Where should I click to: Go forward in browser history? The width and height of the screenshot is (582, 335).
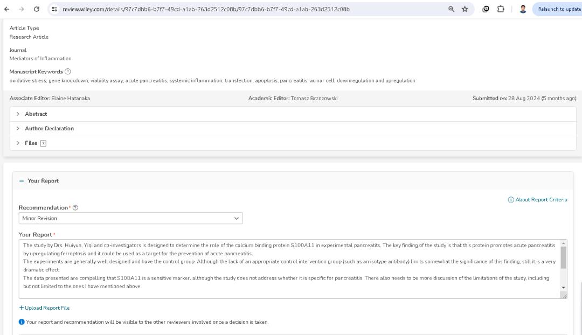22,9
